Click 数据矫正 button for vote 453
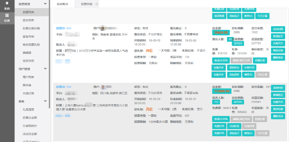This screenshot has height=142, width=289. 278,36
